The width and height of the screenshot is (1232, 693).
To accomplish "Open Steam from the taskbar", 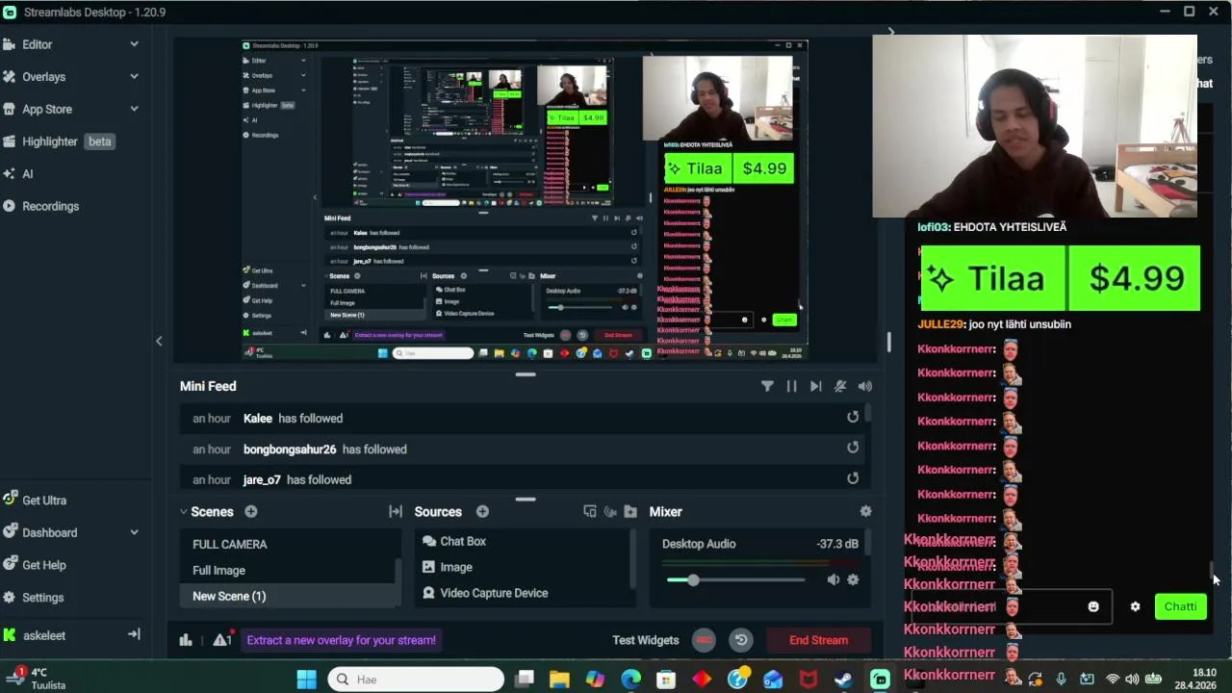I will tap(843, 680).
